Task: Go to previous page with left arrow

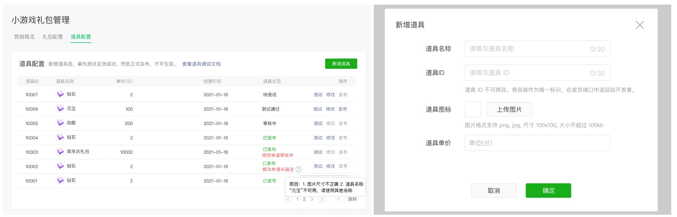Action: 288,199
